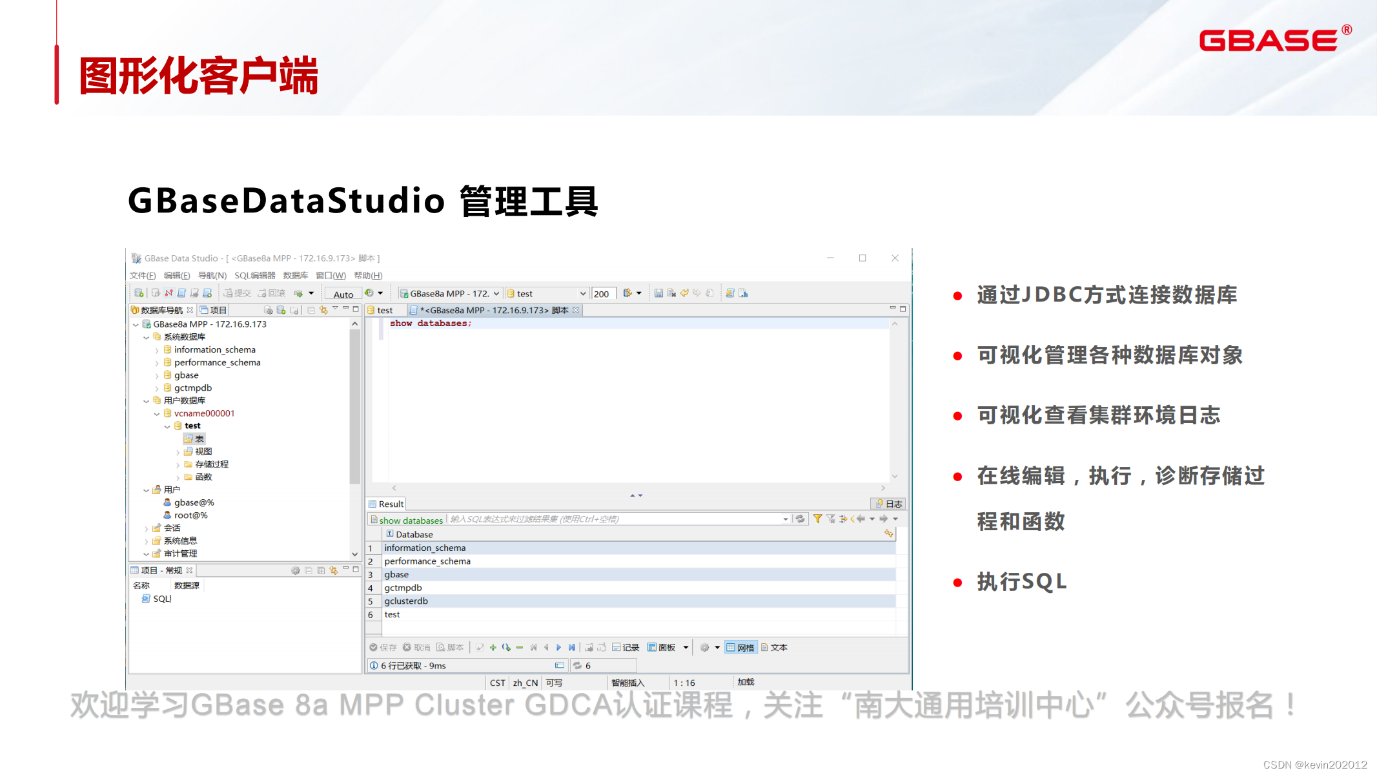The width and height of the screenshot is (1377, 775).
Task: Click the new connection icon in main toolbar
Action: pos(139,293)
